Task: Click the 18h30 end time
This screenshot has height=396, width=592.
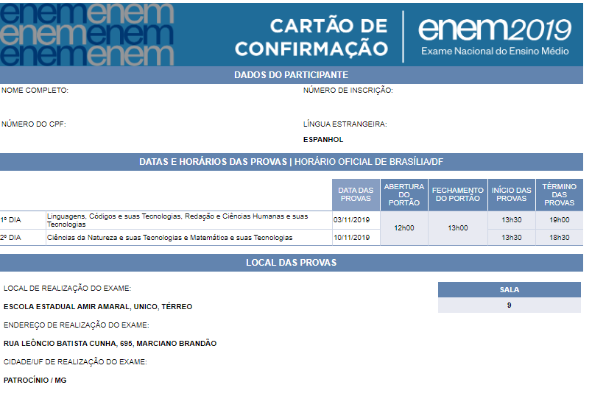Action: tap(559, 238)
